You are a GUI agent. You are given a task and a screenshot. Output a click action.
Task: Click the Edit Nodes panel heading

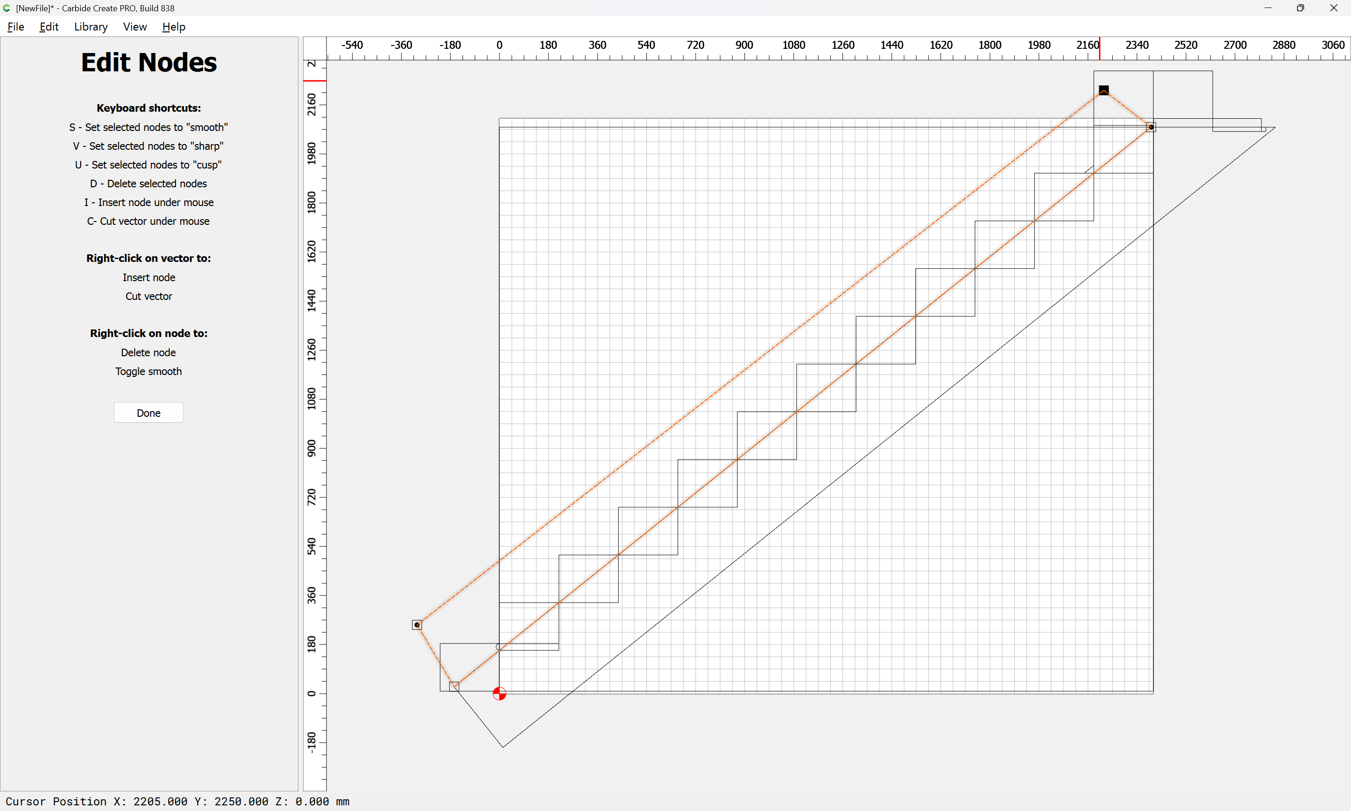149,62
